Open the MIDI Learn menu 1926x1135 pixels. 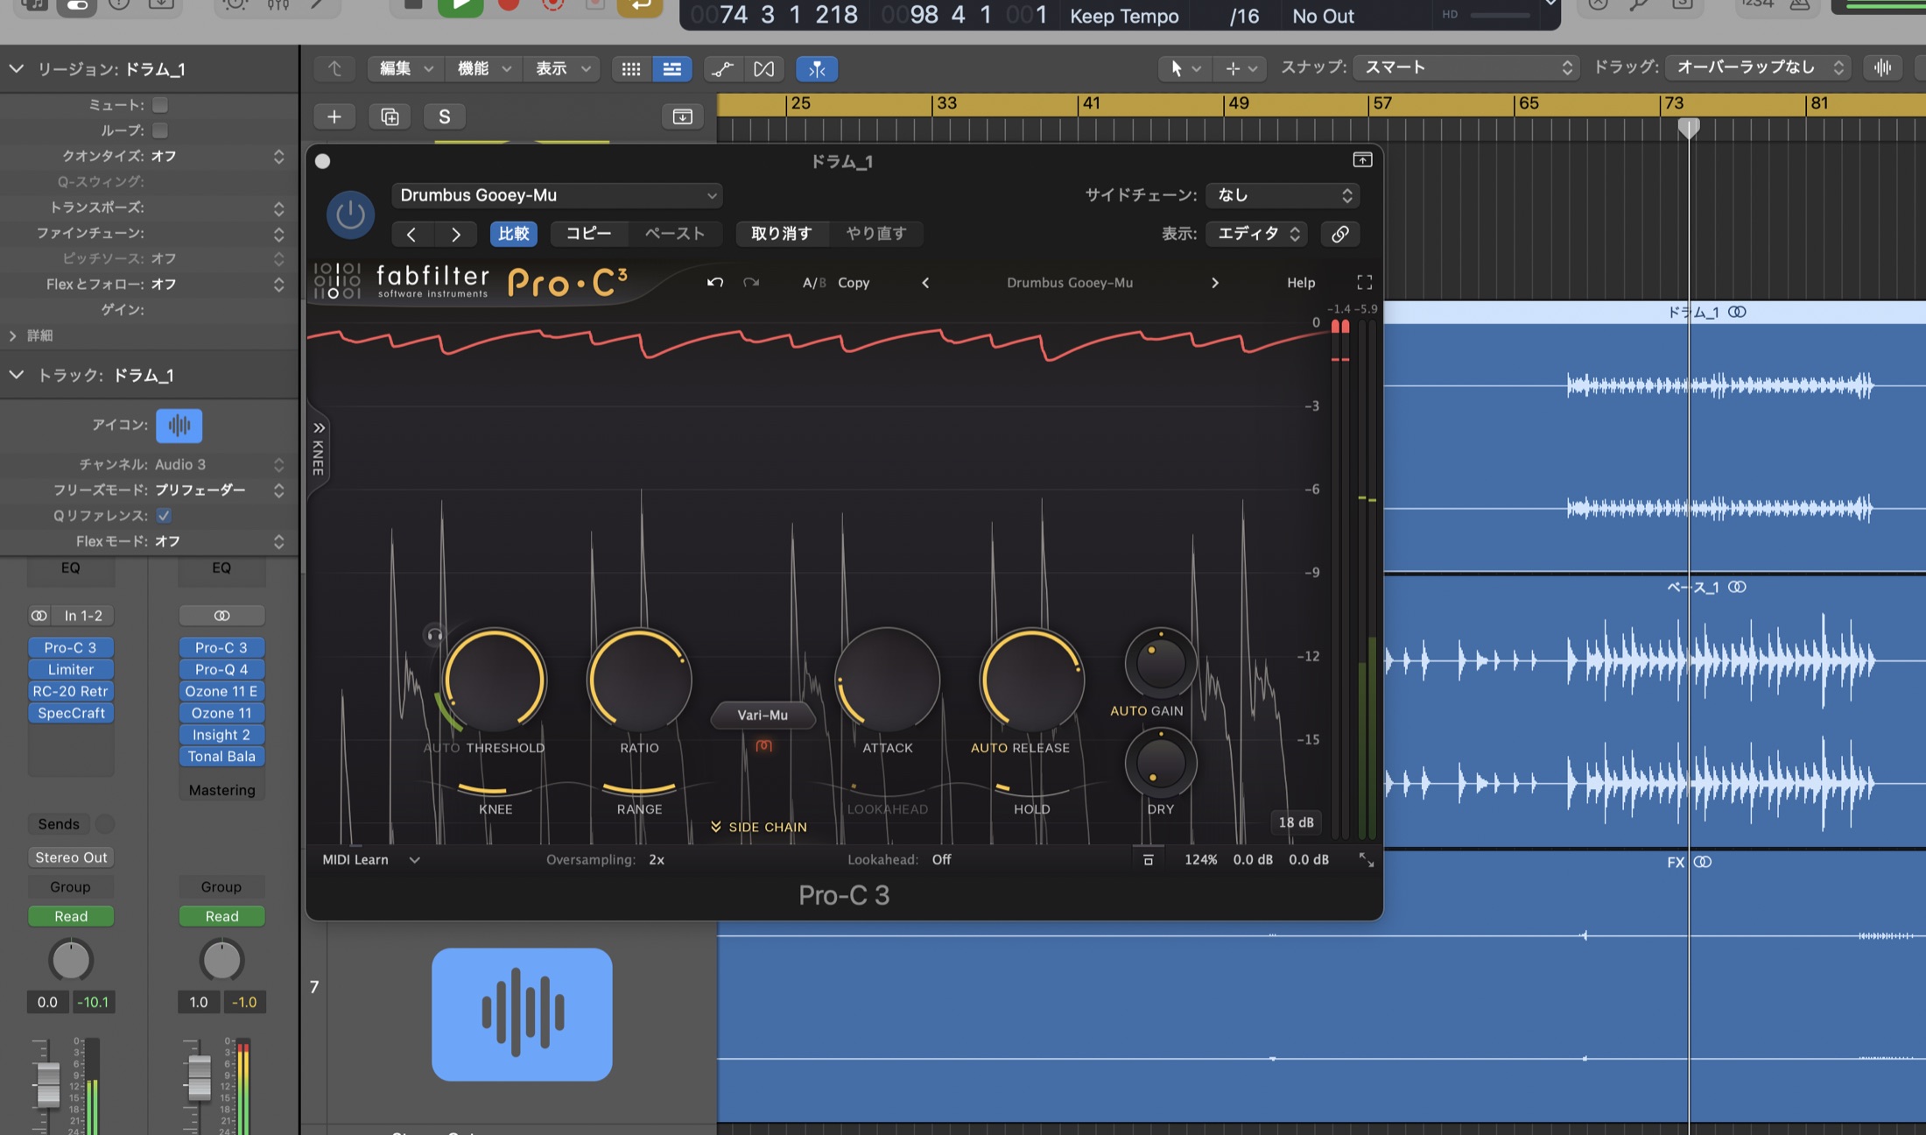(x=371, y=860)
